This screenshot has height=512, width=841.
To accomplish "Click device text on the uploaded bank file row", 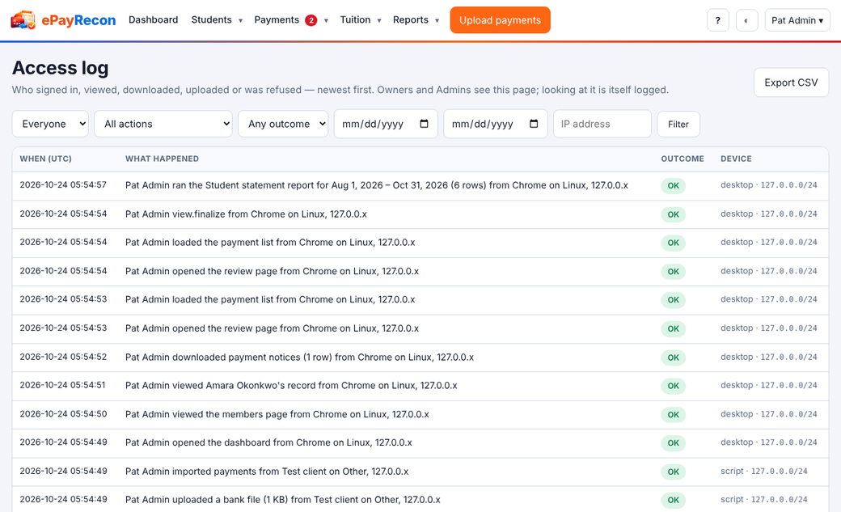I will point(763,500).
